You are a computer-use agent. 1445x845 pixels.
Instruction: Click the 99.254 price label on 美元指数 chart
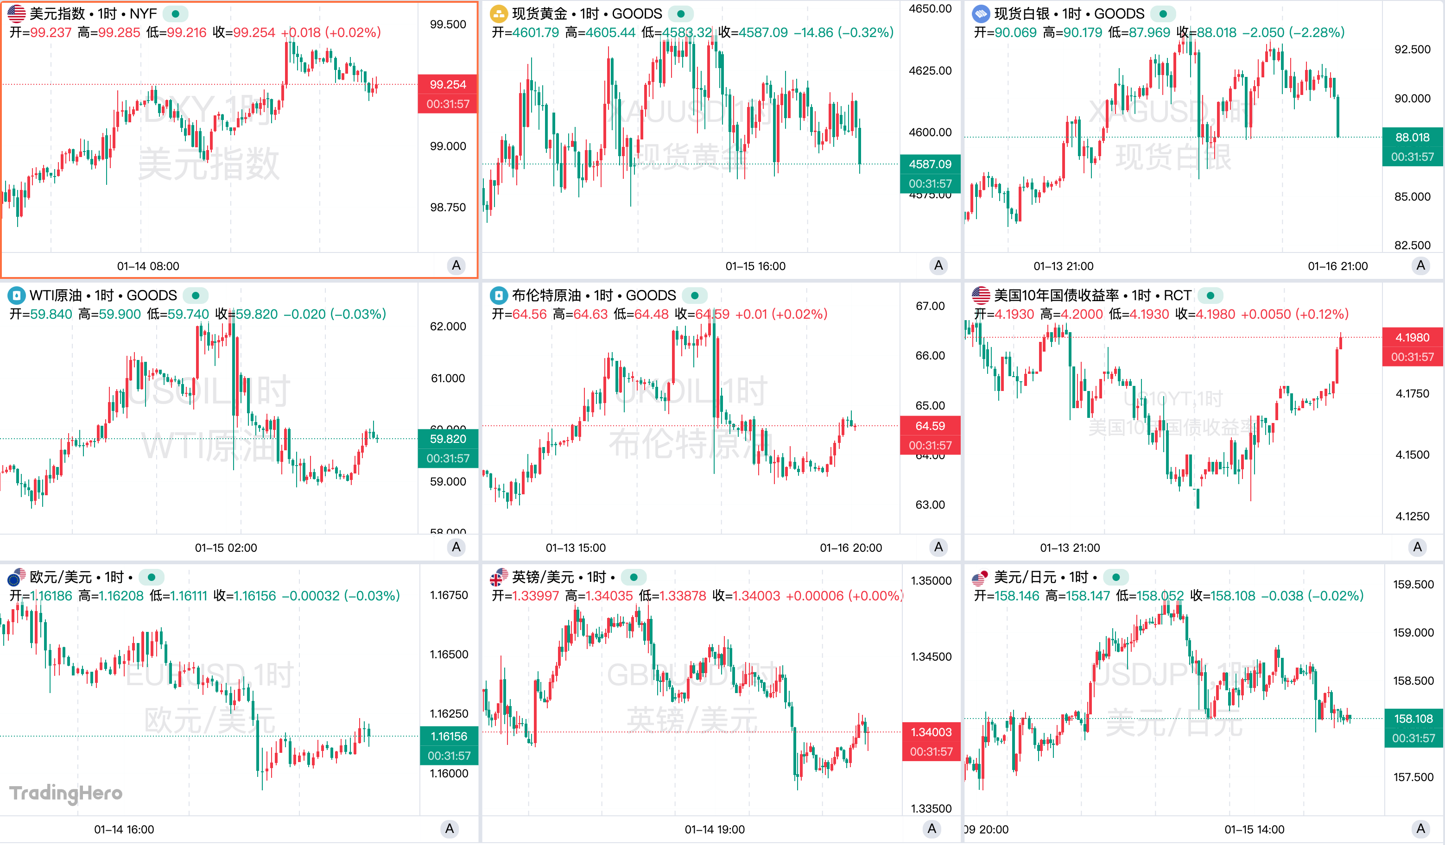(447, 84)
